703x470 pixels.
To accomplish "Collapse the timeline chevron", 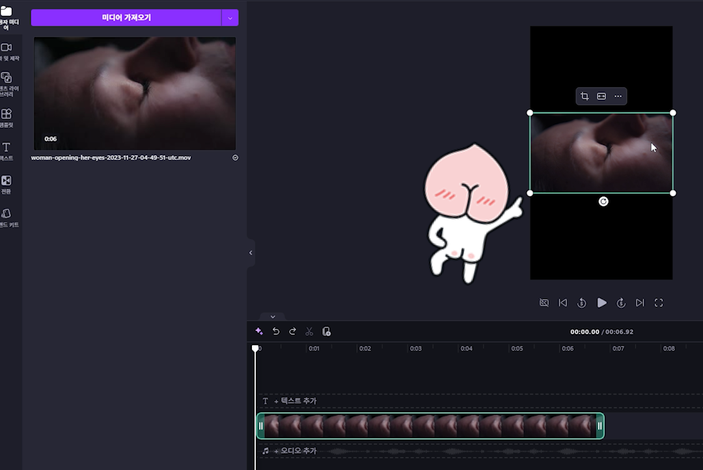I will click(x=273, y=317).
